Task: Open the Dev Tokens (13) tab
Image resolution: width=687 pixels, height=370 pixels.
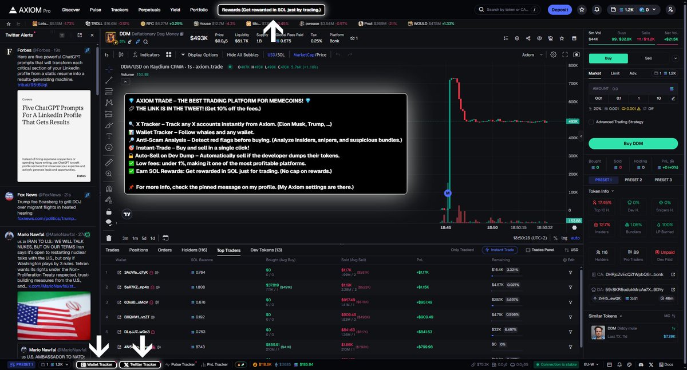Action: pyautogui.click(x=266, y=250)
